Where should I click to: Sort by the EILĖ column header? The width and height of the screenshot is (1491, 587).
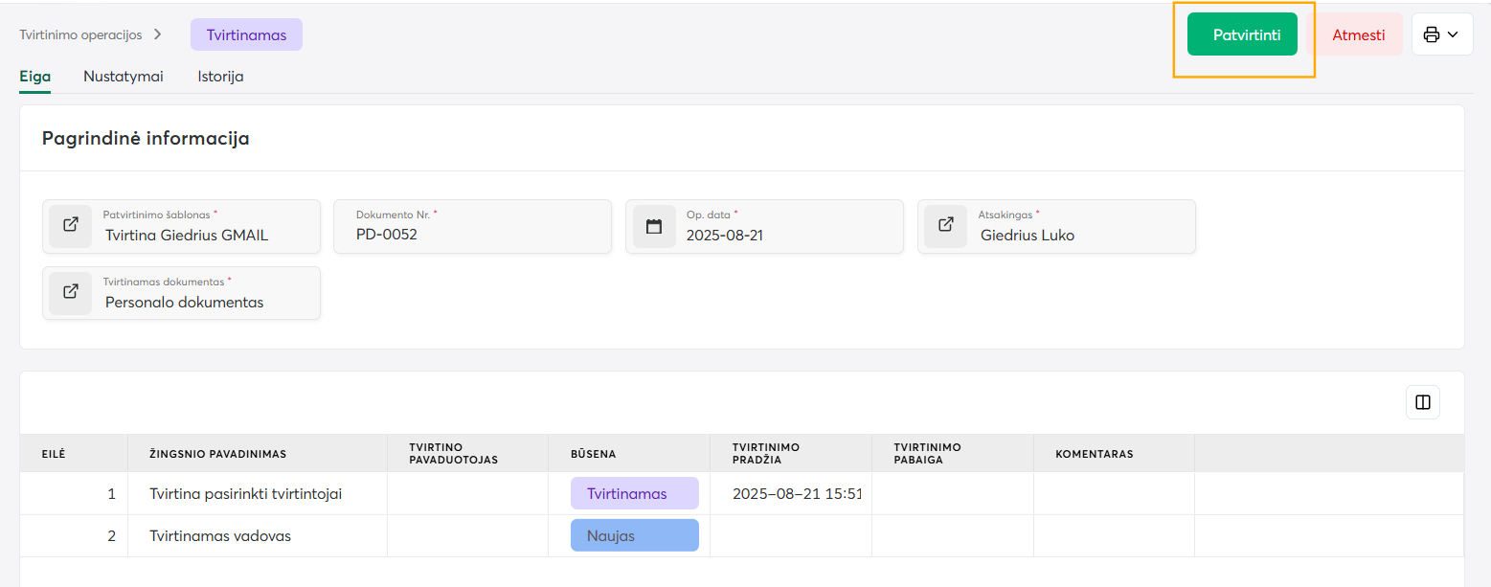[x=74, y=454]
